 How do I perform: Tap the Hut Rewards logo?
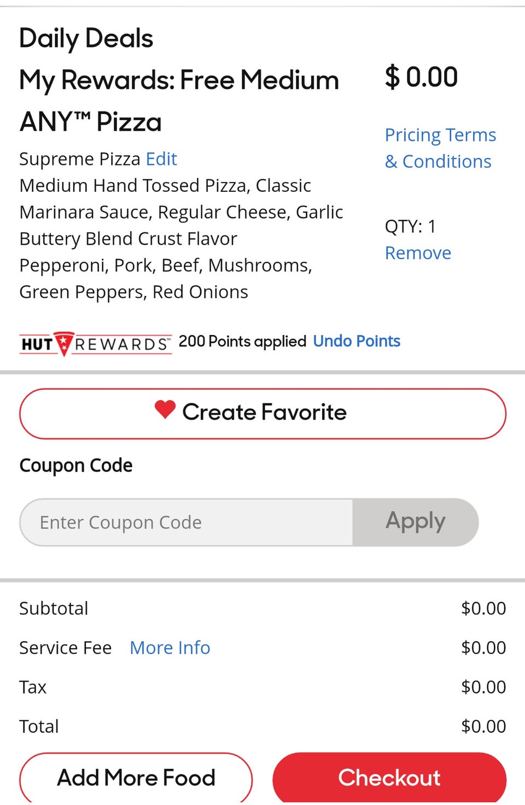(x=95, y=343)
